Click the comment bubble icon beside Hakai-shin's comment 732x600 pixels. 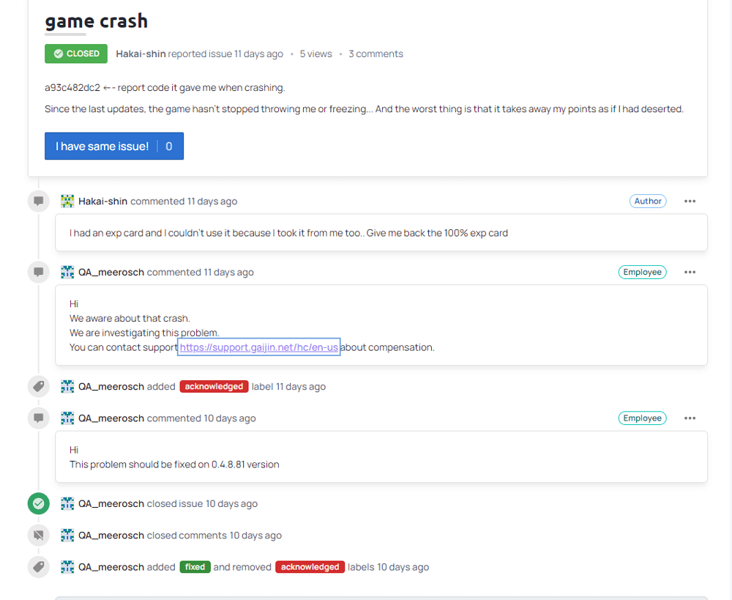click(38, 201)
